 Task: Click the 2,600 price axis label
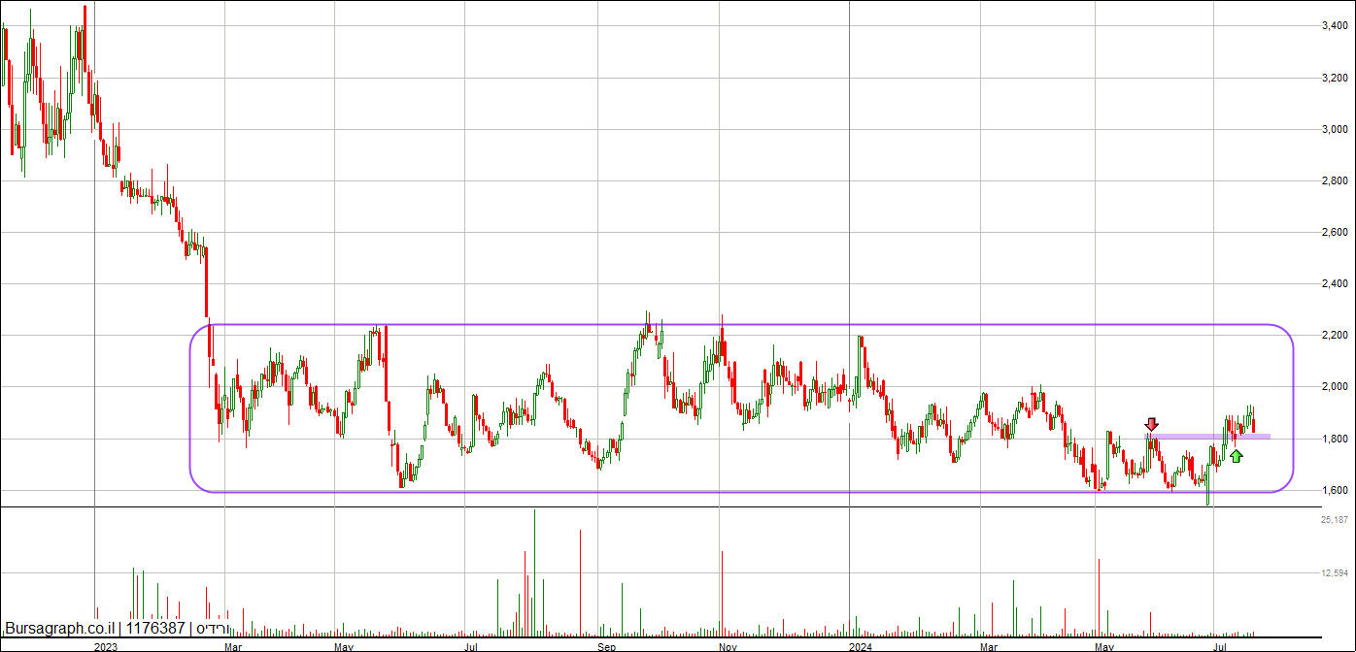click(1335, 232)
